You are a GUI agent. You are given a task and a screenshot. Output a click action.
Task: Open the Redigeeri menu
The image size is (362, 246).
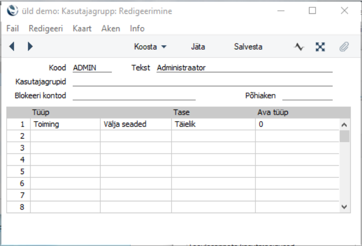[x=46, y=29]
